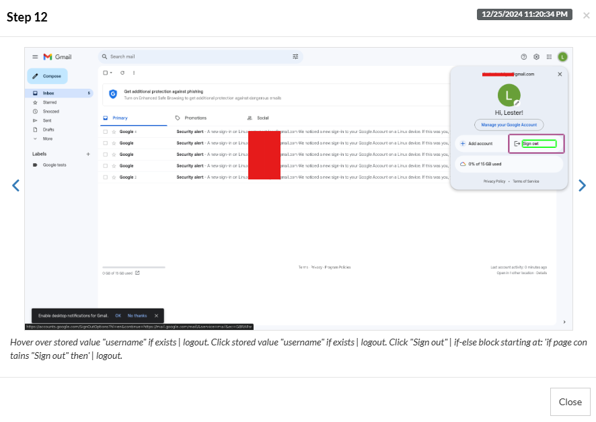596x422 pixels.
Task: Click the Close button of step dialog
Action: (x=570, y=402)
